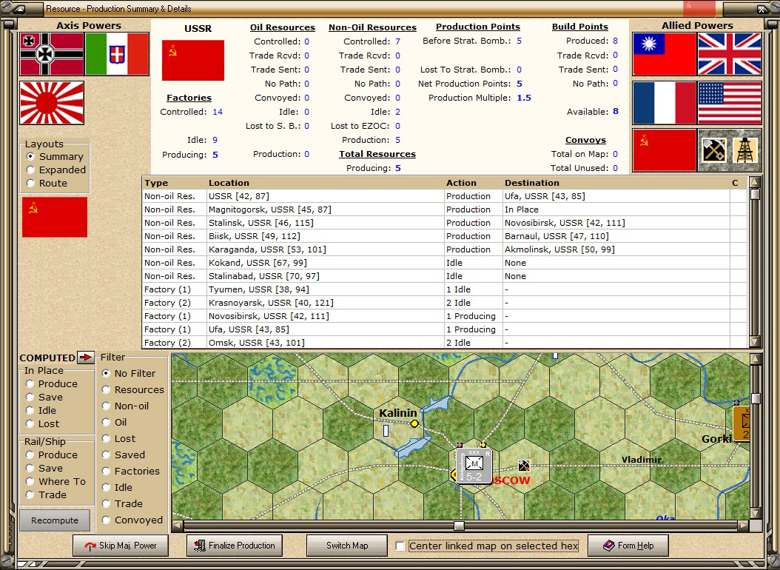The height and width of the screenshot is (570, 780).
Task: Click the Location column header
Action: [325, 183]
